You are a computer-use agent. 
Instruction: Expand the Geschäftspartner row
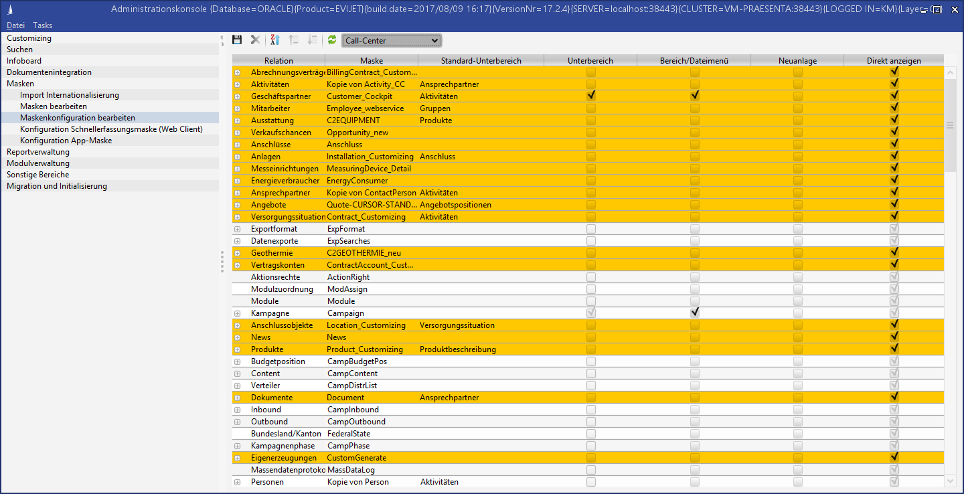pos(237,96)
